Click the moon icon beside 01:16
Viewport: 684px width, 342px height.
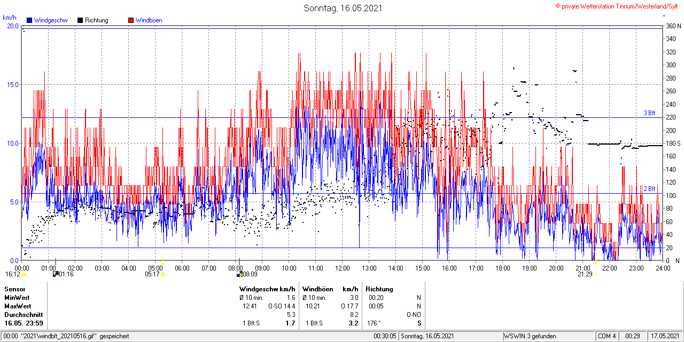[x=55, y=274]
